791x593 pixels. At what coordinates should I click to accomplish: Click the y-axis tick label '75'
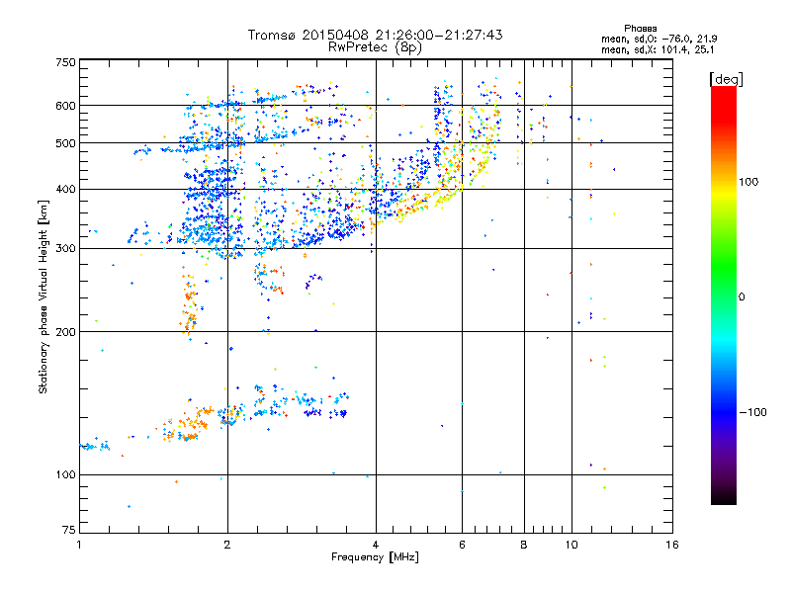point(69,530)
